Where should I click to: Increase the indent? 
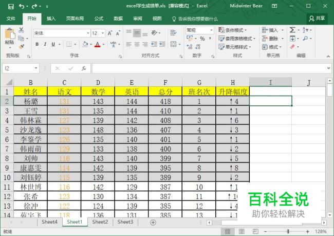click(x=162, y=44)
